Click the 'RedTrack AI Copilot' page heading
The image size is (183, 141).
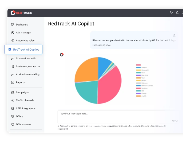pyautogui.click(x=71, y=24)
